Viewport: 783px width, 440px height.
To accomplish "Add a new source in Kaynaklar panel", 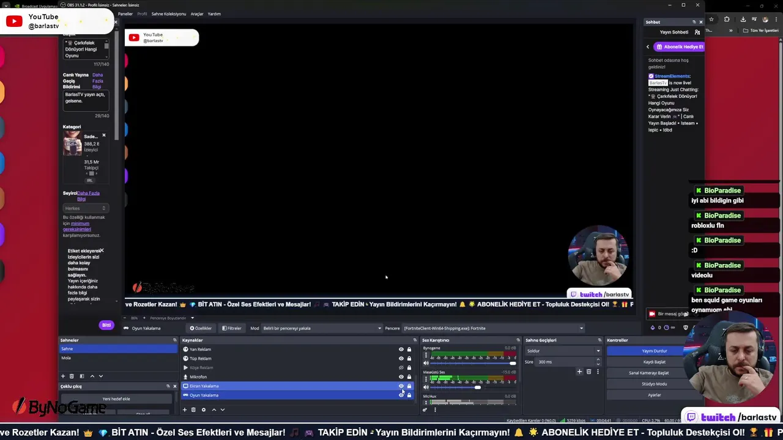I will (185, 409).
